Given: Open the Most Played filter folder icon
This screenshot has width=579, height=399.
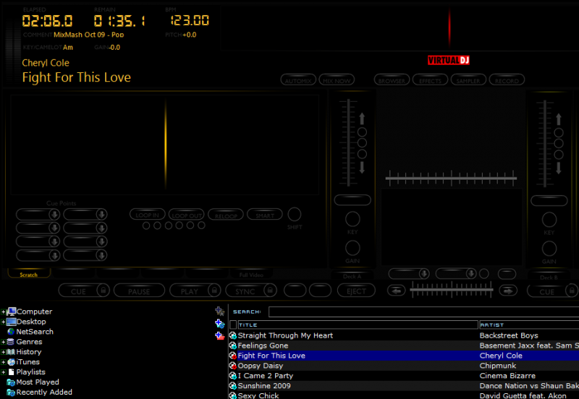Looking at the screenshot, I should 11,382.
